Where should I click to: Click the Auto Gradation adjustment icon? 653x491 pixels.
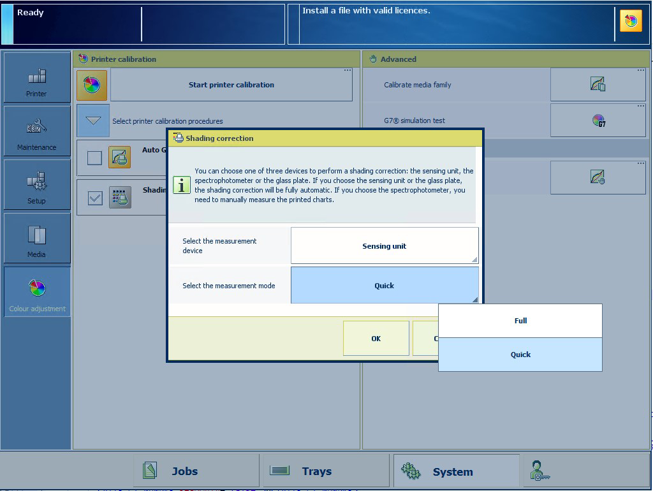click(119, 158)
